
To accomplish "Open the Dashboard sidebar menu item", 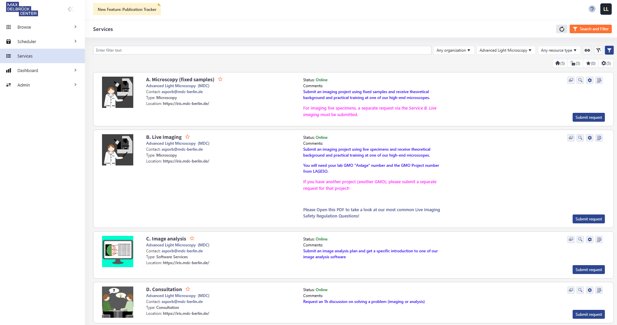I will [42, 70].
